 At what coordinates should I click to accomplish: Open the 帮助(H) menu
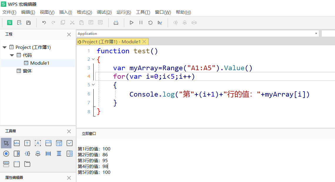(x=183, y=12)
